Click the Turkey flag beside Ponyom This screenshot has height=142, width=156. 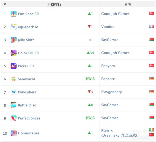point(151,65)
